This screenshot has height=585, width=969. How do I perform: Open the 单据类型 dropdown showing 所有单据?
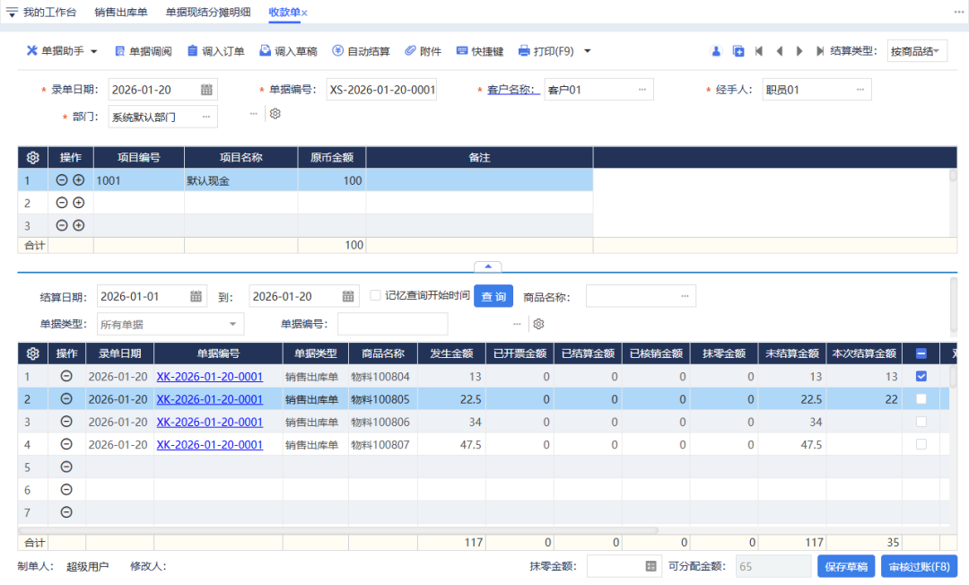170,323
